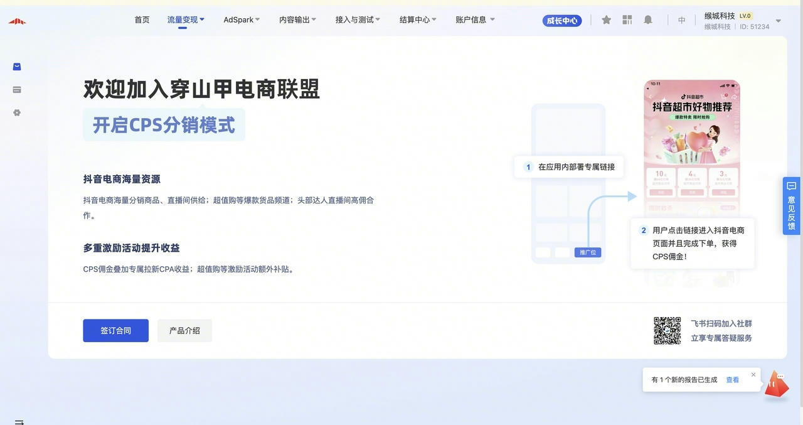The height and width of the screenshot is (425, 803).
Task: Toggle the sidebar collapse icon at bottom-left
Action: [19, 422]
